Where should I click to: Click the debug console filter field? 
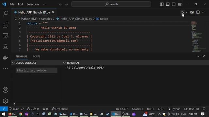pyautogui.click(x=37, y=71)
